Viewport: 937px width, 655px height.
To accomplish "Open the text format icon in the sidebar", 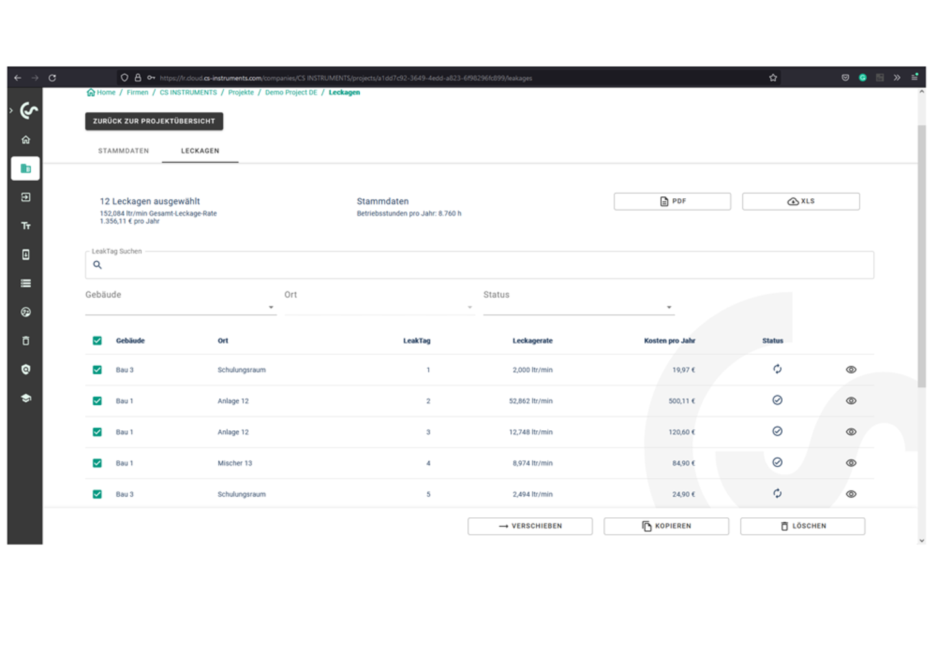I will tap(26, 225).
